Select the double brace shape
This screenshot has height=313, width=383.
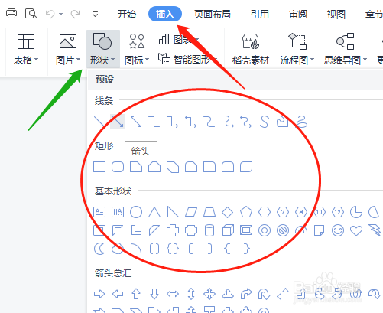tap(173, 249)
